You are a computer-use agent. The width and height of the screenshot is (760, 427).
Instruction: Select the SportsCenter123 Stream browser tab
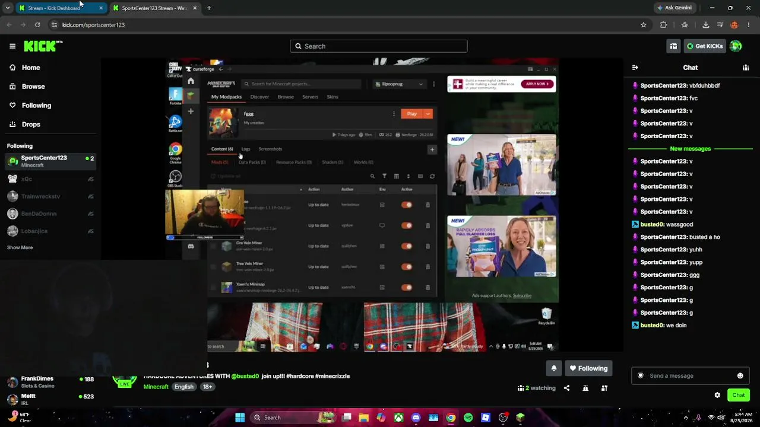(x=154, y=8)
